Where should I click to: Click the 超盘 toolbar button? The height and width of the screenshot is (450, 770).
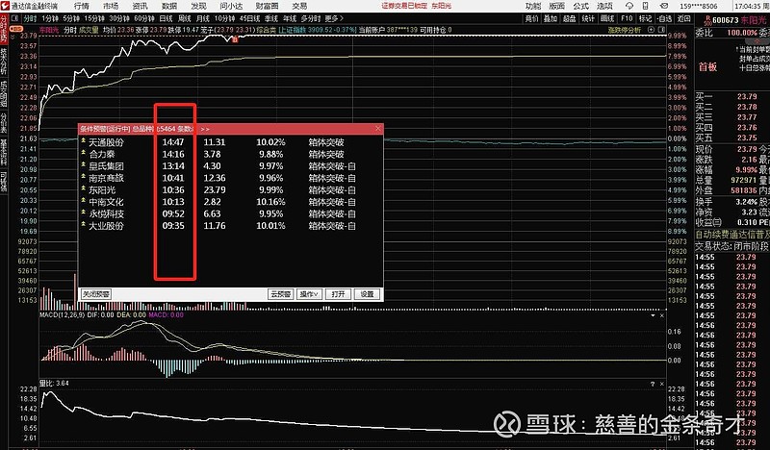click(570, 18)
